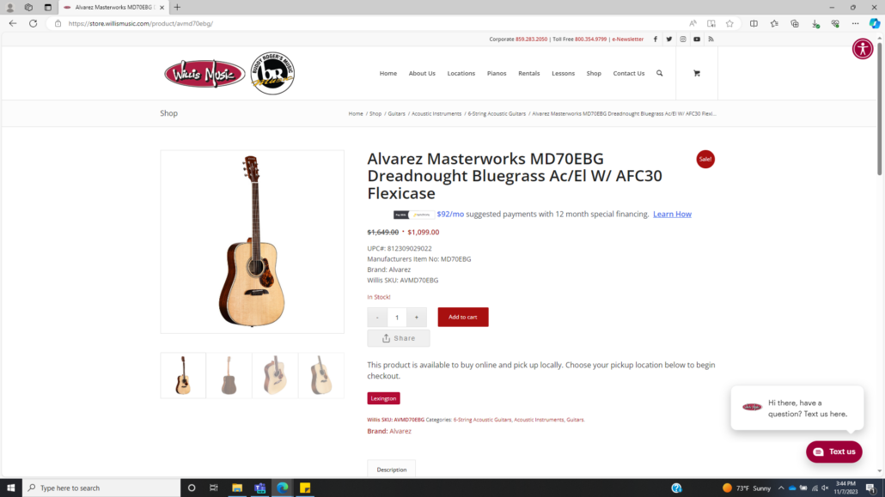Decrease quantity with the minus button

click(x=377, y=317)
